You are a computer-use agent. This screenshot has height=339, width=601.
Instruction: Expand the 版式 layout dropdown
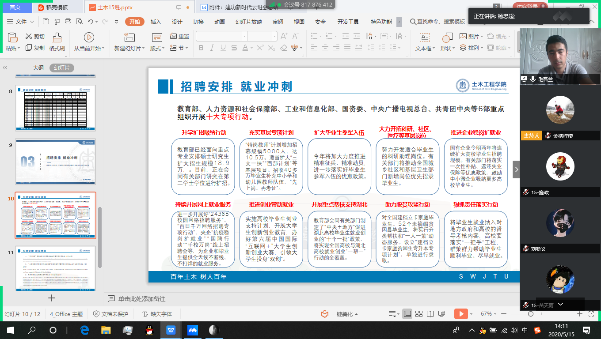point(164,48)
